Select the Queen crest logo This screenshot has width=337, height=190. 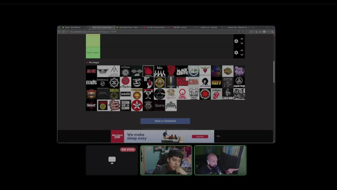click(x=171, y=94)
